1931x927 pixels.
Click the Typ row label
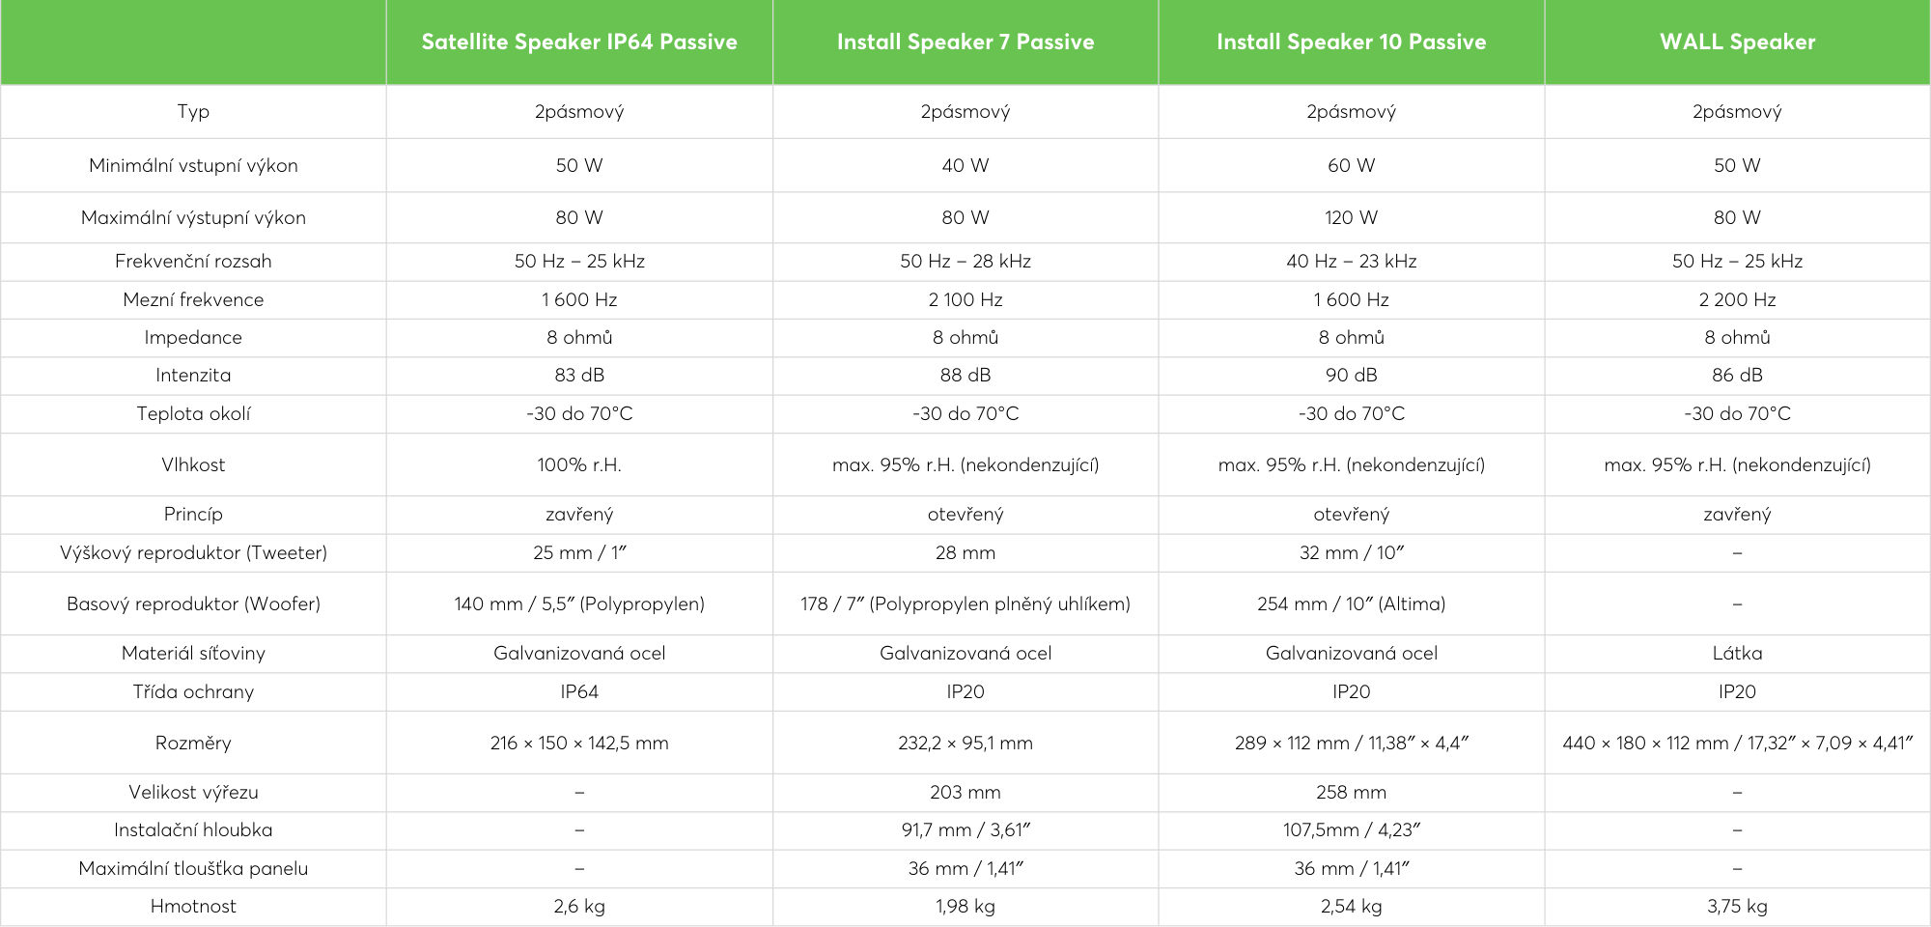click(x=193, y=112)
